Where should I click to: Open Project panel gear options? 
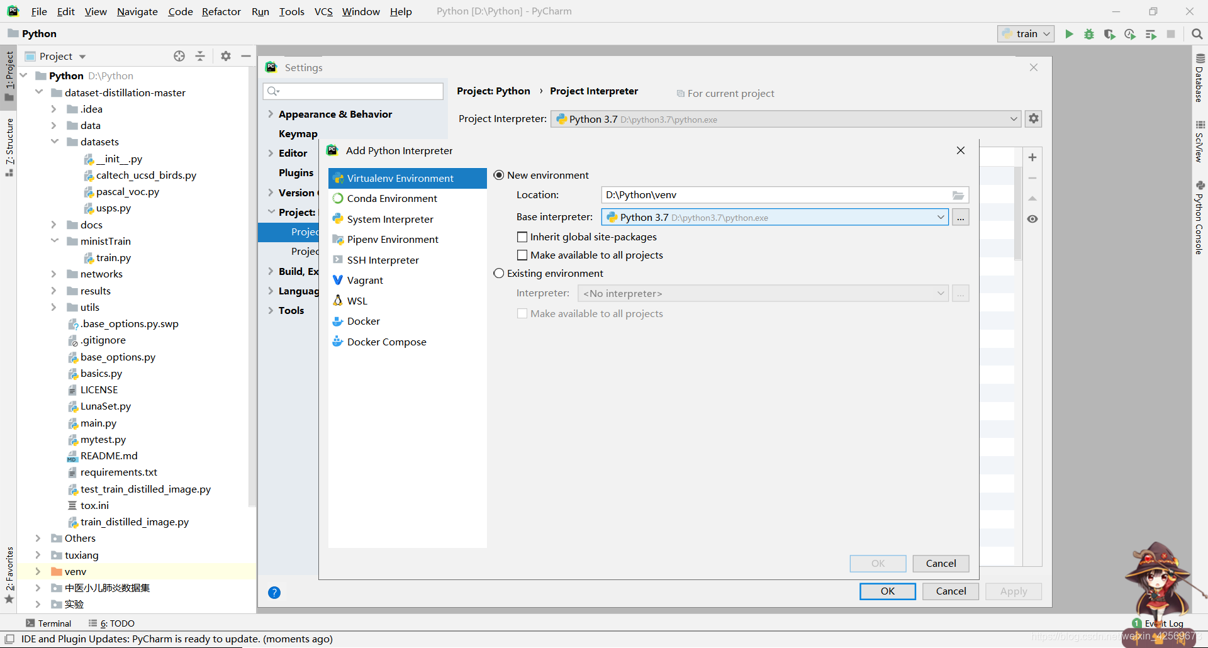(226, 56)
